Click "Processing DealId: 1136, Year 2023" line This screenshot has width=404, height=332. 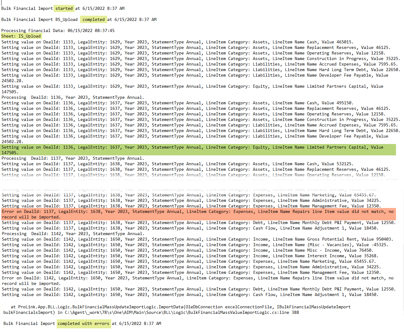tap(73, 97)
